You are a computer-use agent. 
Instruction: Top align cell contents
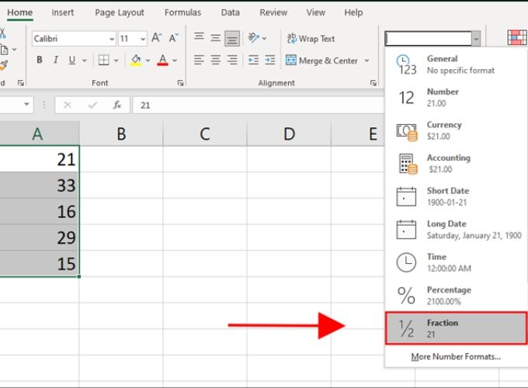199,37
